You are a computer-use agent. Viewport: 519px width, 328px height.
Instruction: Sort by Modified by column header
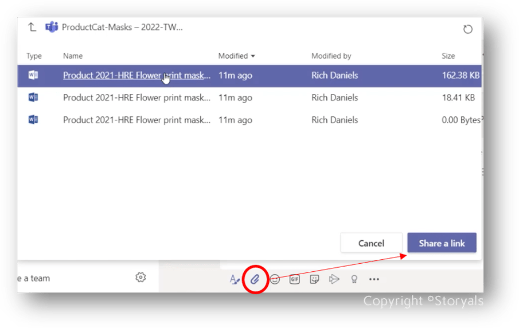331,56
